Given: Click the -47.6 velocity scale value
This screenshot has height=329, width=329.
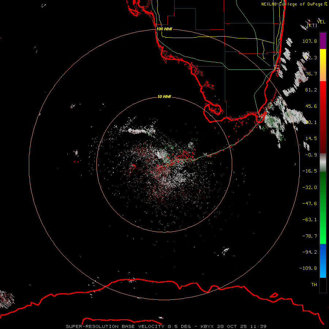Looking at the screenshot, I should 310,203.
